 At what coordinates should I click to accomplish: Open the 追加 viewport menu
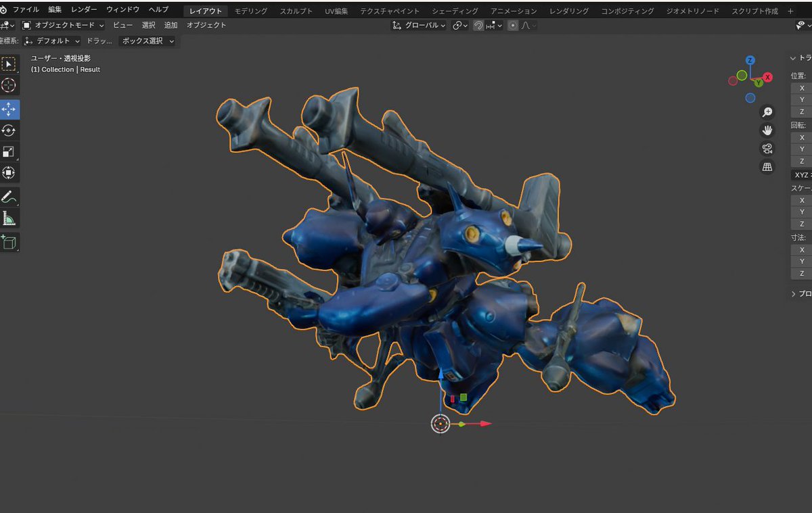(x=171, y=25)
